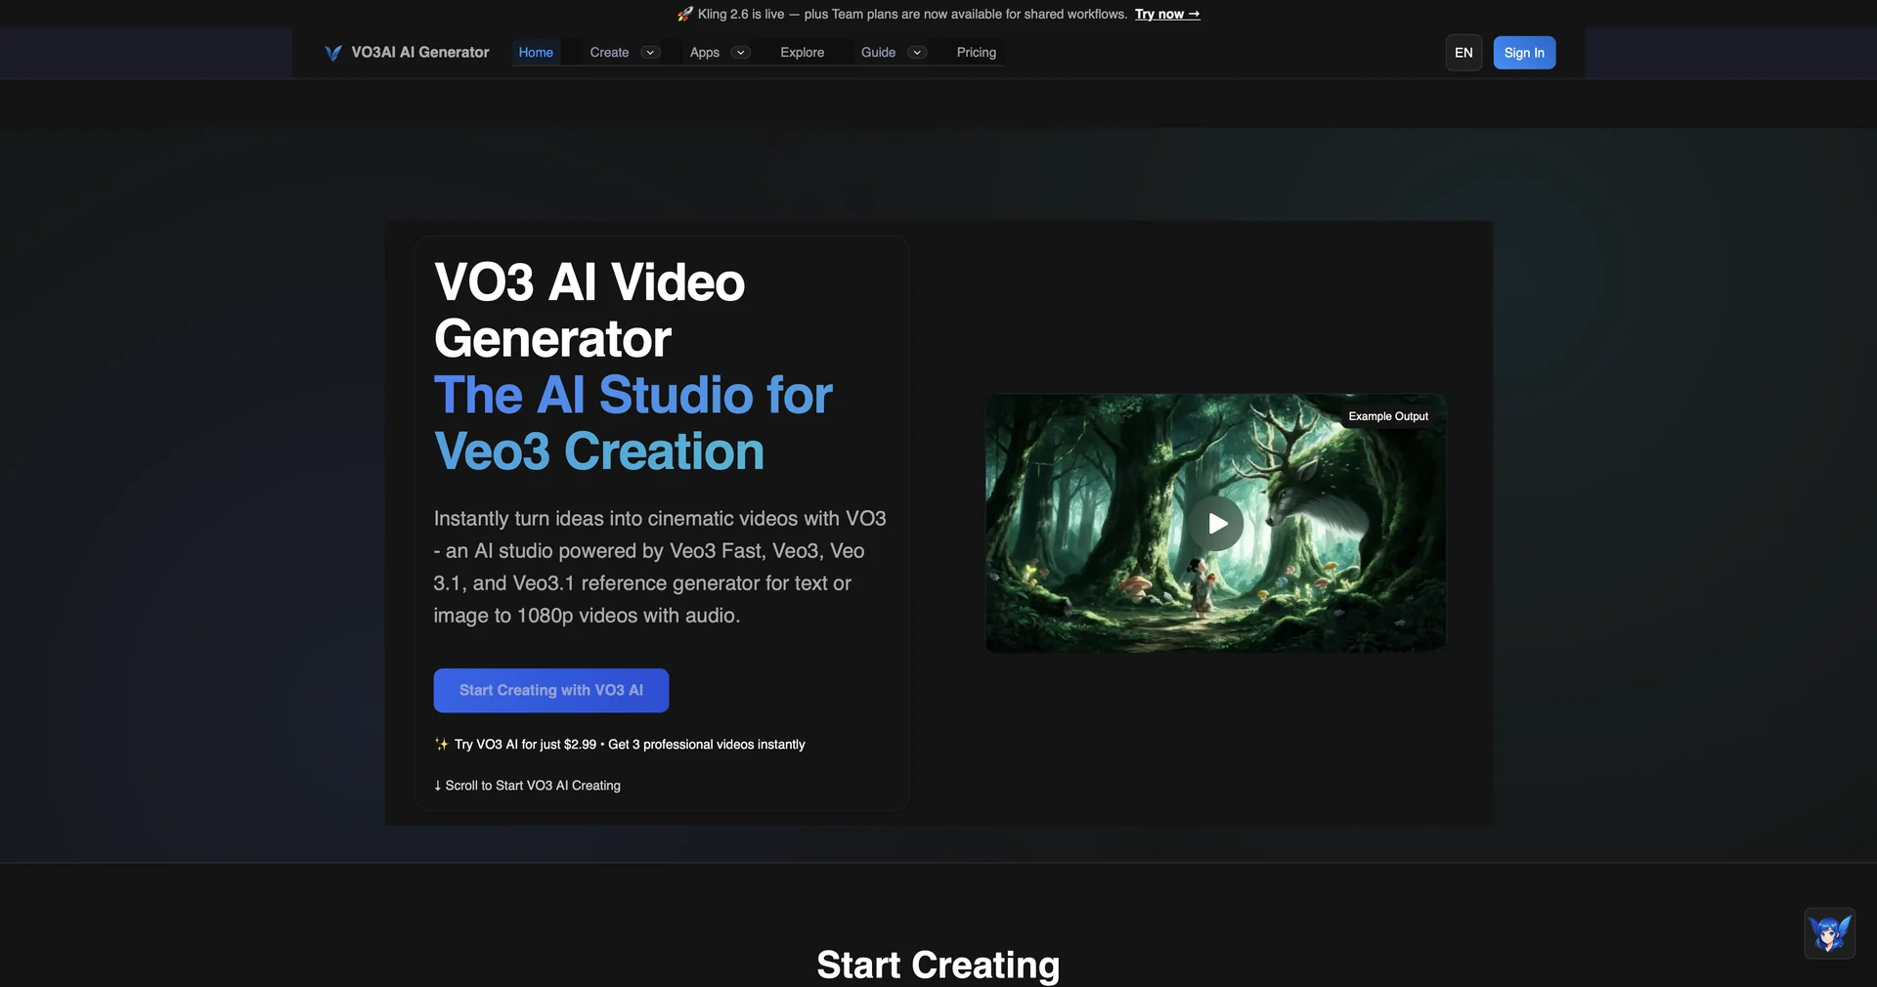Click the Create menu label
This screenshot has height=987, width=1877.
609,53
